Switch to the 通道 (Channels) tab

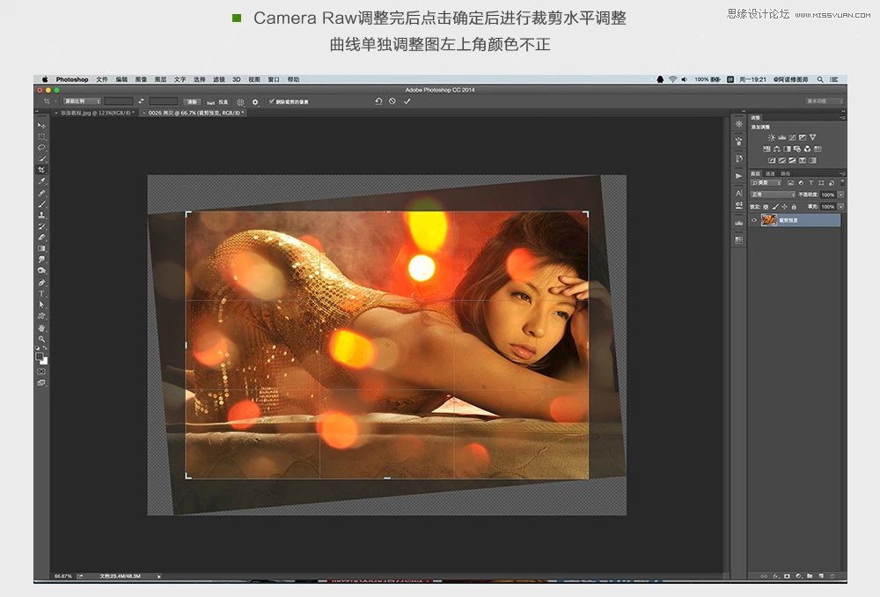pyautogui.click(x=770, y=173)
